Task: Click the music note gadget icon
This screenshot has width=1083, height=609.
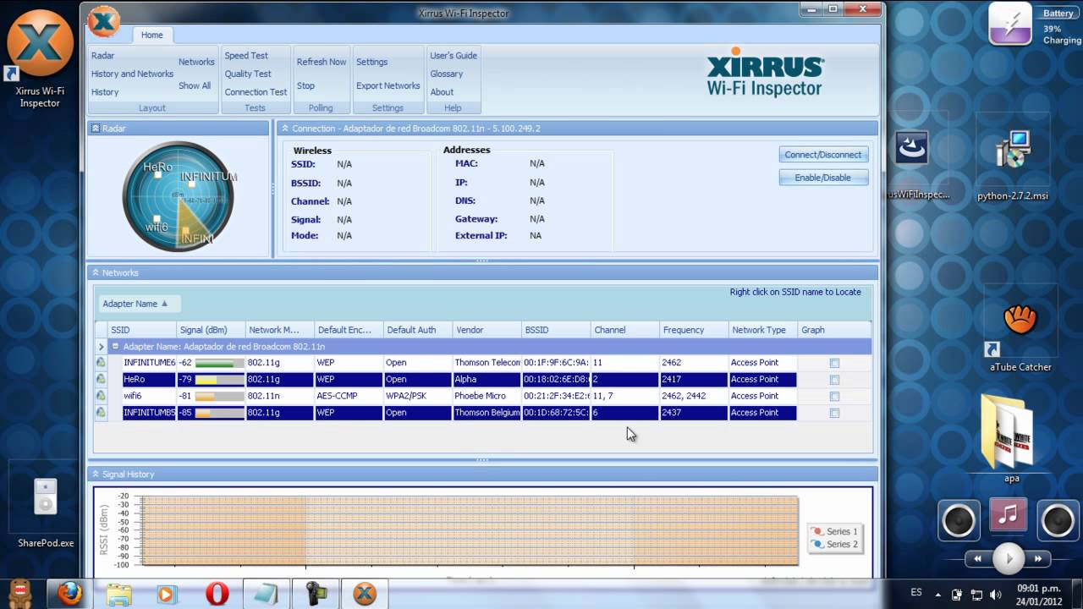Action: click(1008, 515)
